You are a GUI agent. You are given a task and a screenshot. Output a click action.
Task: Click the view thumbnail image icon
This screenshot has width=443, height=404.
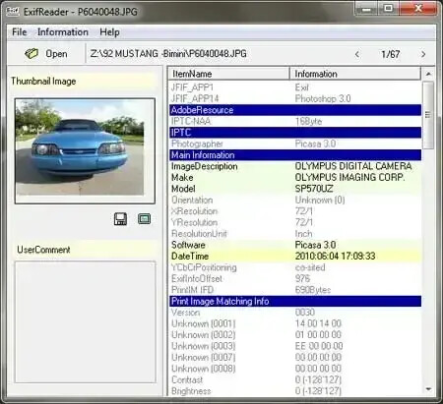[145, 218]
